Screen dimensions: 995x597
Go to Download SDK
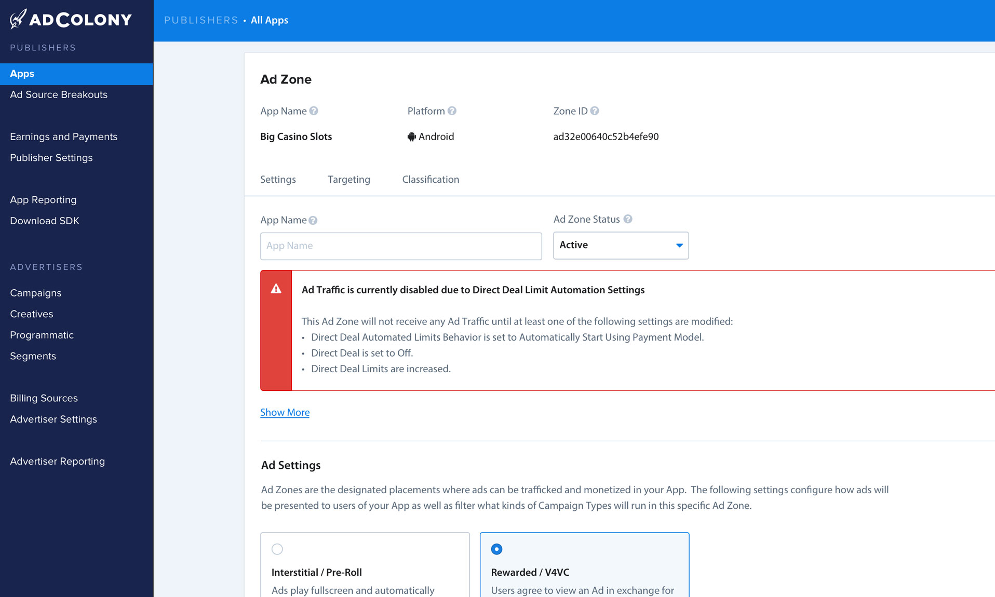point(44,221)
